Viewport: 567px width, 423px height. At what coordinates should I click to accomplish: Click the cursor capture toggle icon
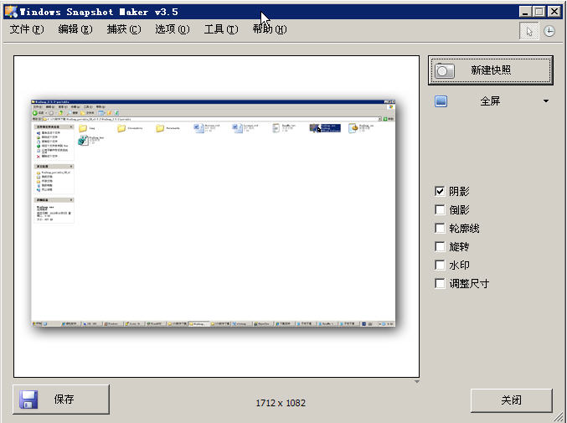click(529, 31)
